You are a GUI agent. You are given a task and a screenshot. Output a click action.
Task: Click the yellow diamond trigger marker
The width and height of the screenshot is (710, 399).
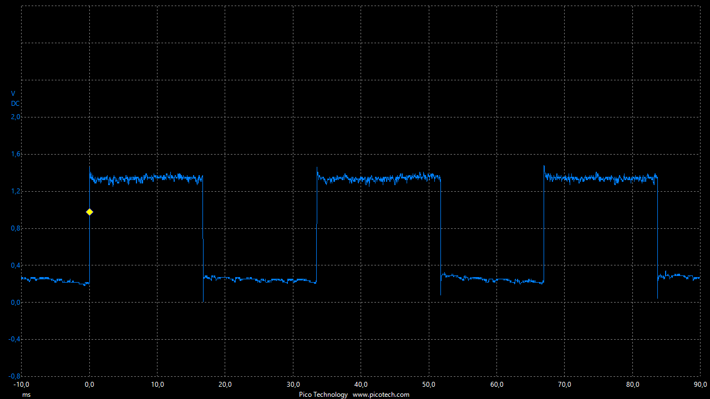click(89, 212)
